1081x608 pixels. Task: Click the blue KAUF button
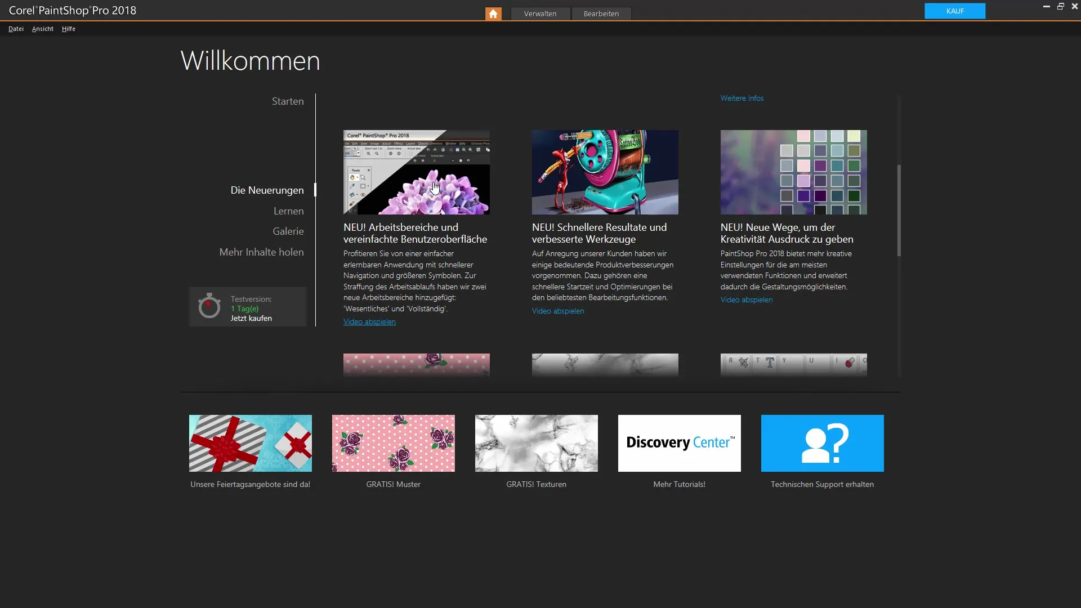(x=955, y=11)
